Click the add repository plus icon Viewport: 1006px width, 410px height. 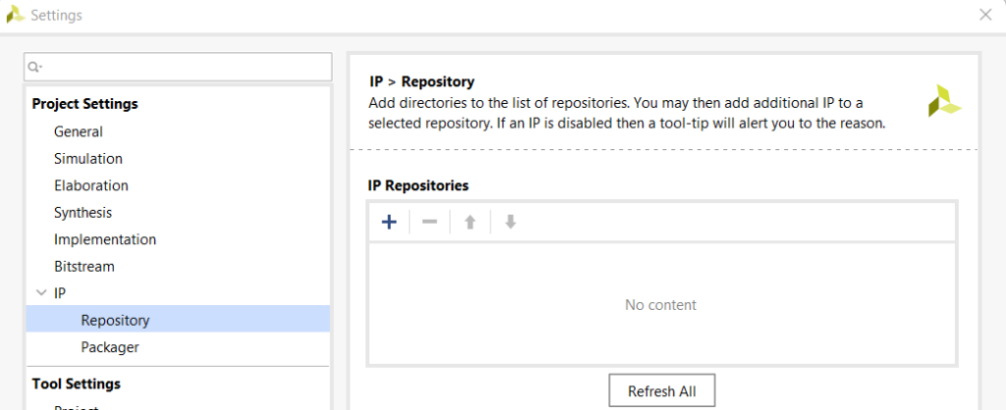coord(389,222)
